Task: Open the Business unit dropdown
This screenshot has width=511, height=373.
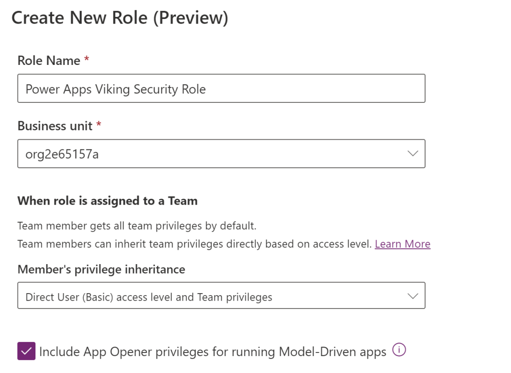Action: tap(221, 154)
